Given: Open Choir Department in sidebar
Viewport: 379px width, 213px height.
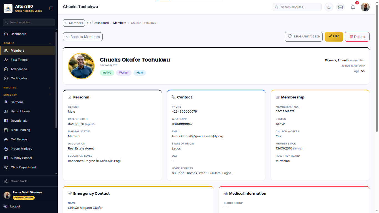Looking at the screenshot, I should pyautogui.click(x=28, y=167).
